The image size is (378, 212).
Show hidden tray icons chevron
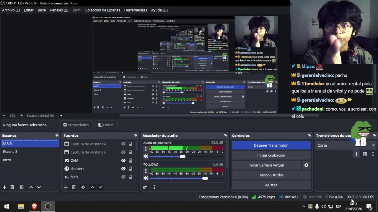click(x=303, y=206)
